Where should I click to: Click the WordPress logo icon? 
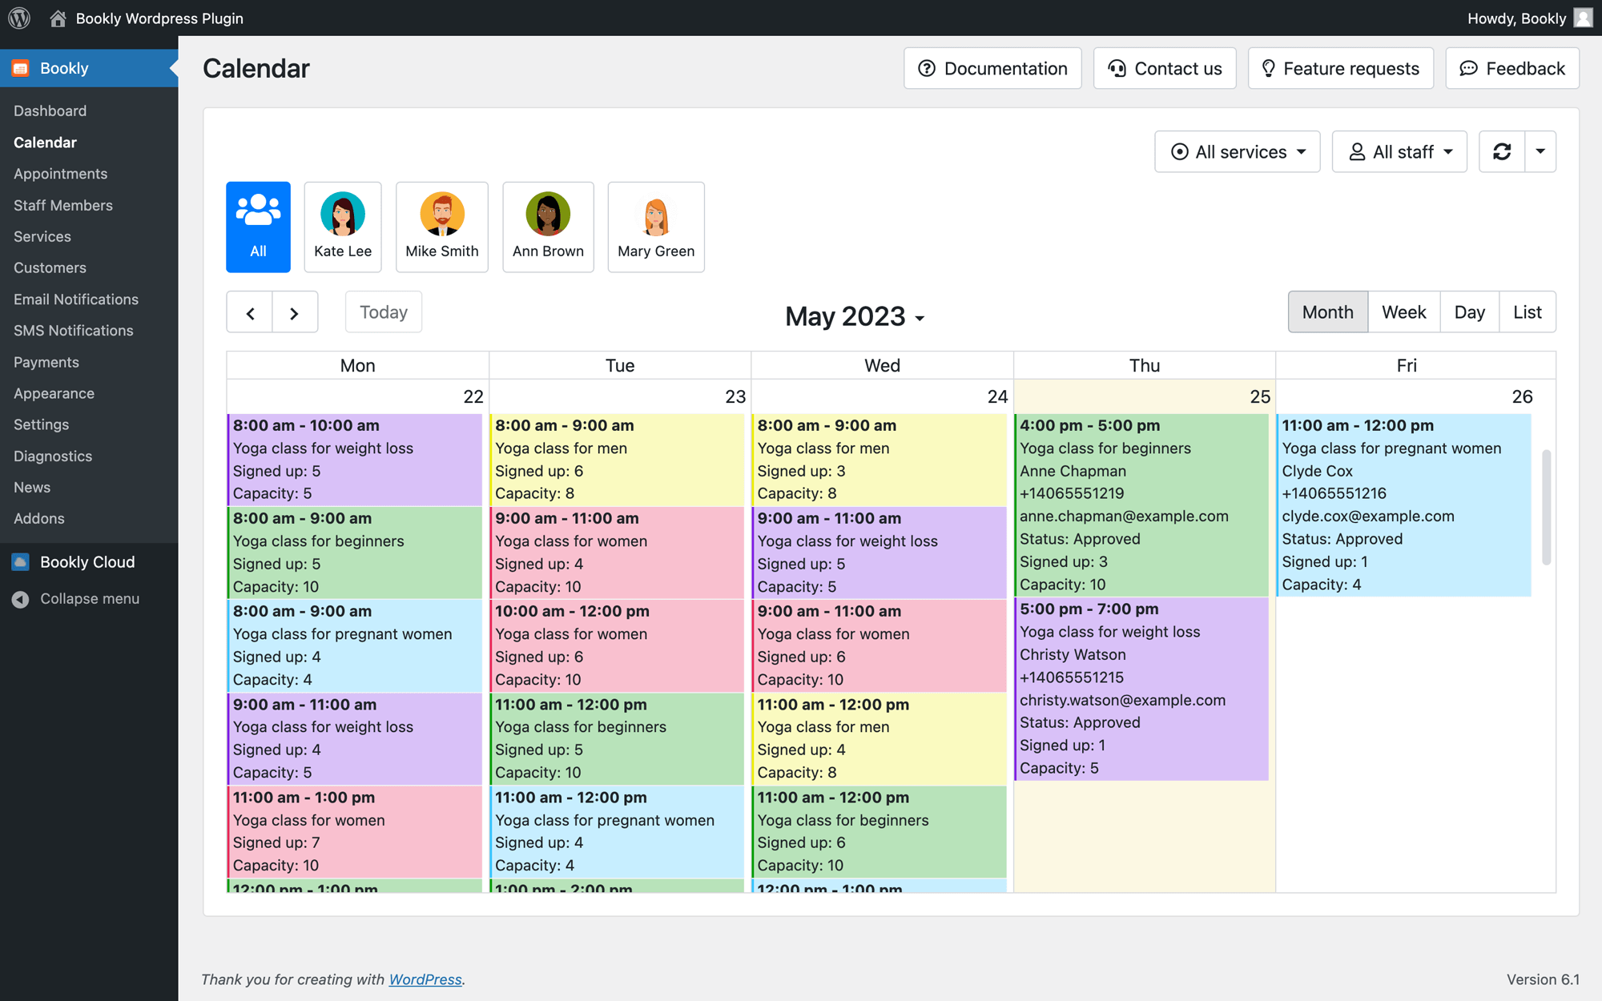tap(19, 18)
